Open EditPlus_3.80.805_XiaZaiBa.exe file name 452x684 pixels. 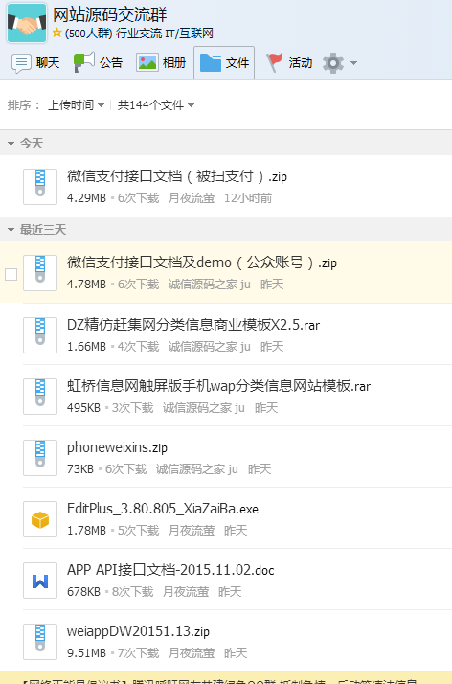click(x=163, y=509)
